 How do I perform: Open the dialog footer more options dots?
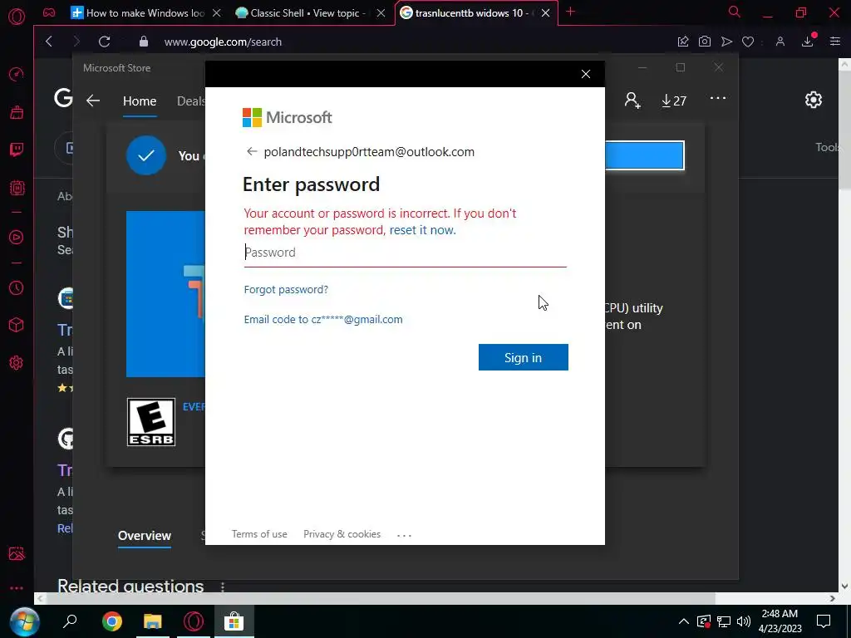pos(405,536)
